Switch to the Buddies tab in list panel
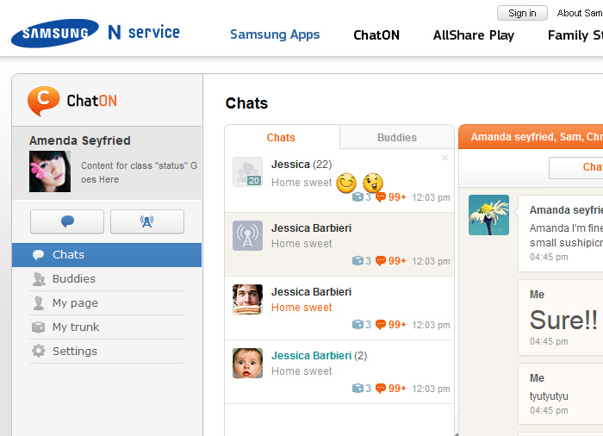 tap(397, 137)
